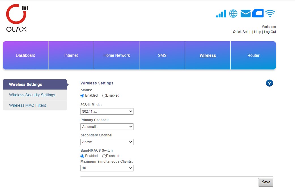Select Disabled for wireless Status
The image size is (295, 194).
104,95
